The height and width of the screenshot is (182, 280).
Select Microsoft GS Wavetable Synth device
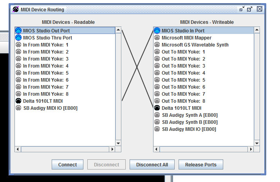pos(195,45)
